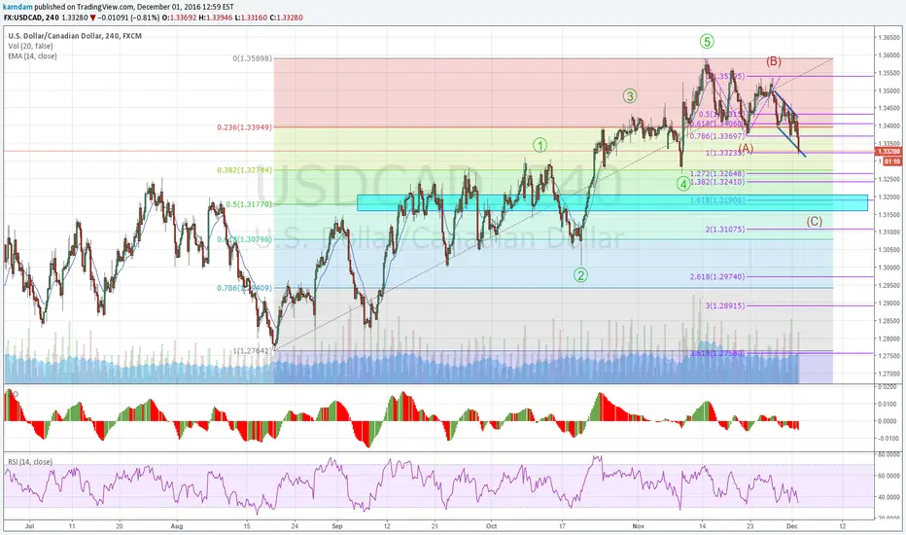The width and height of the screenshot is (906, 535).
Task: Click the 0.786(1.29409) retracement label
Action: point(244,288)
